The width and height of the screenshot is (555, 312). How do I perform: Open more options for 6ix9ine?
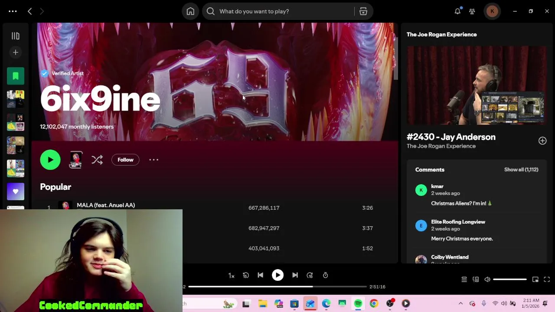[154, 160]
